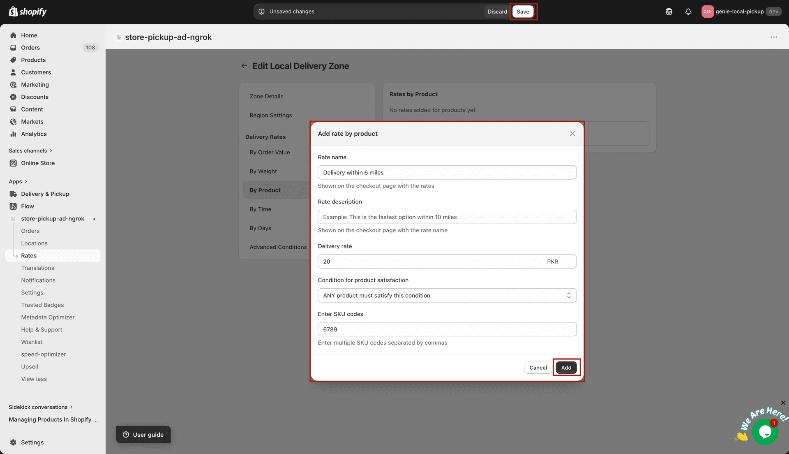Click the Products tag icon
The height and width of the screenshot is (454, 789).
(13, 60)
